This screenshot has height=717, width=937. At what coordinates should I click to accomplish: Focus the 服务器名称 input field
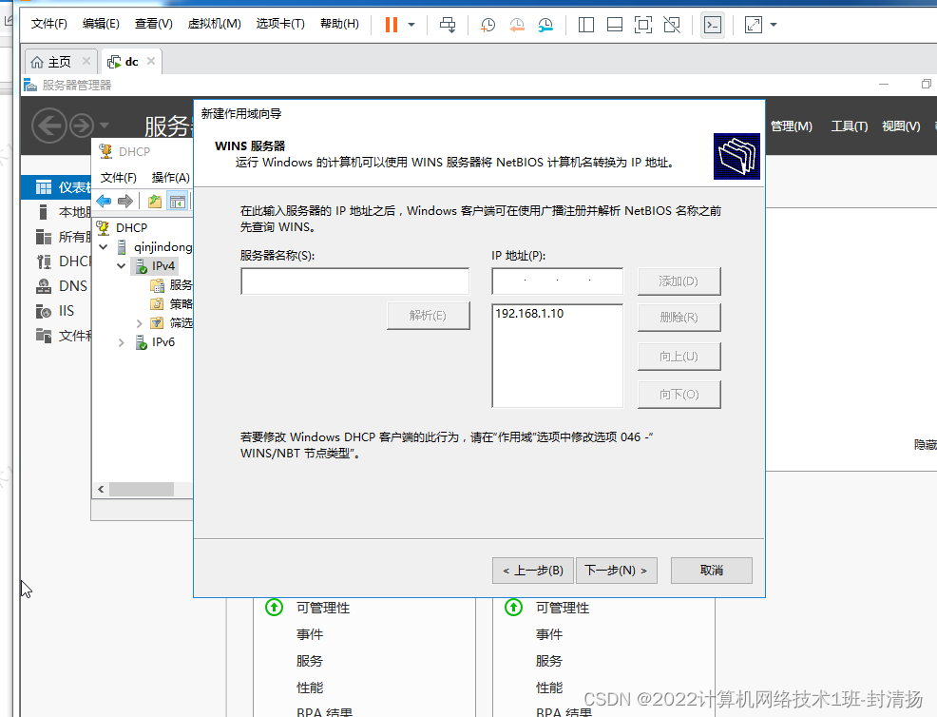coord(355,281)
